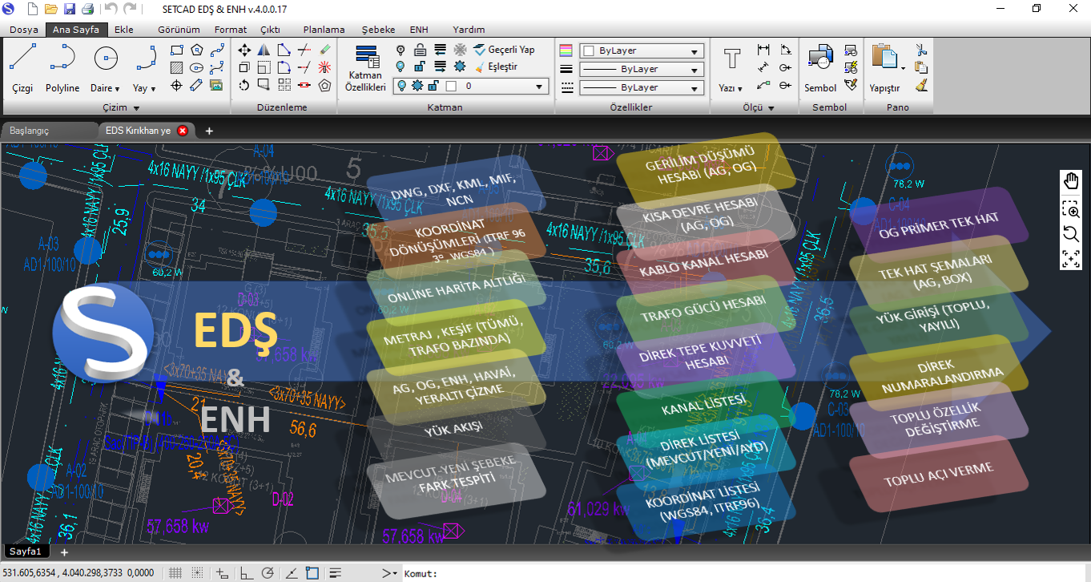Toggle grid display in status bar
This screenshot has height=582, width=1091.
(x=176, y=573)
